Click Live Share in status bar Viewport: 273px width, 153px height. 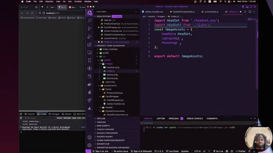pyautogui.click(x=172, y=151)
